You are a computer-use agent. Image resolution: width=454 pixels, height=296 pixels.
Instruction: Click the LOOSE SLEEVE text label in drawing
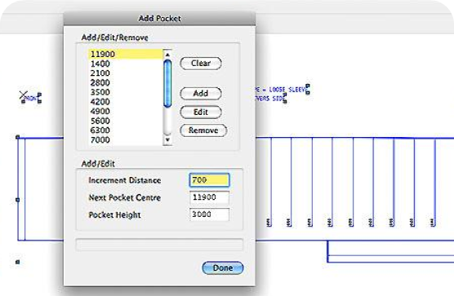coord(287,90)
